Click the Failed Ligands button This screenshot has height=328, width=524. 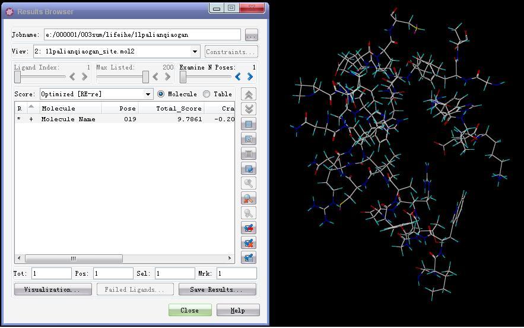coord(135,289)
